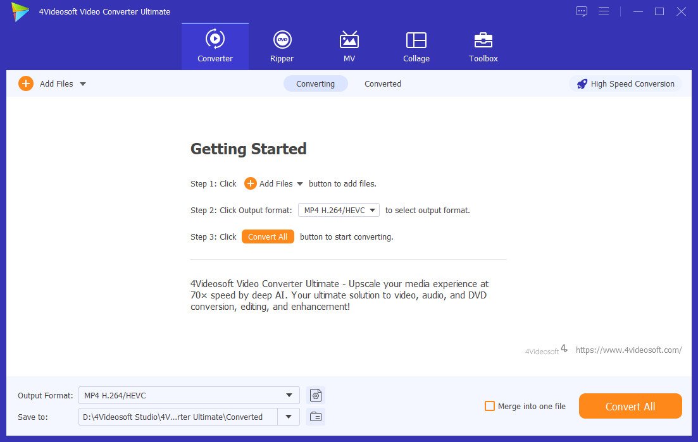Open the 4videosoft.com website link
698x442 pixels.
(x=628, y=350)
